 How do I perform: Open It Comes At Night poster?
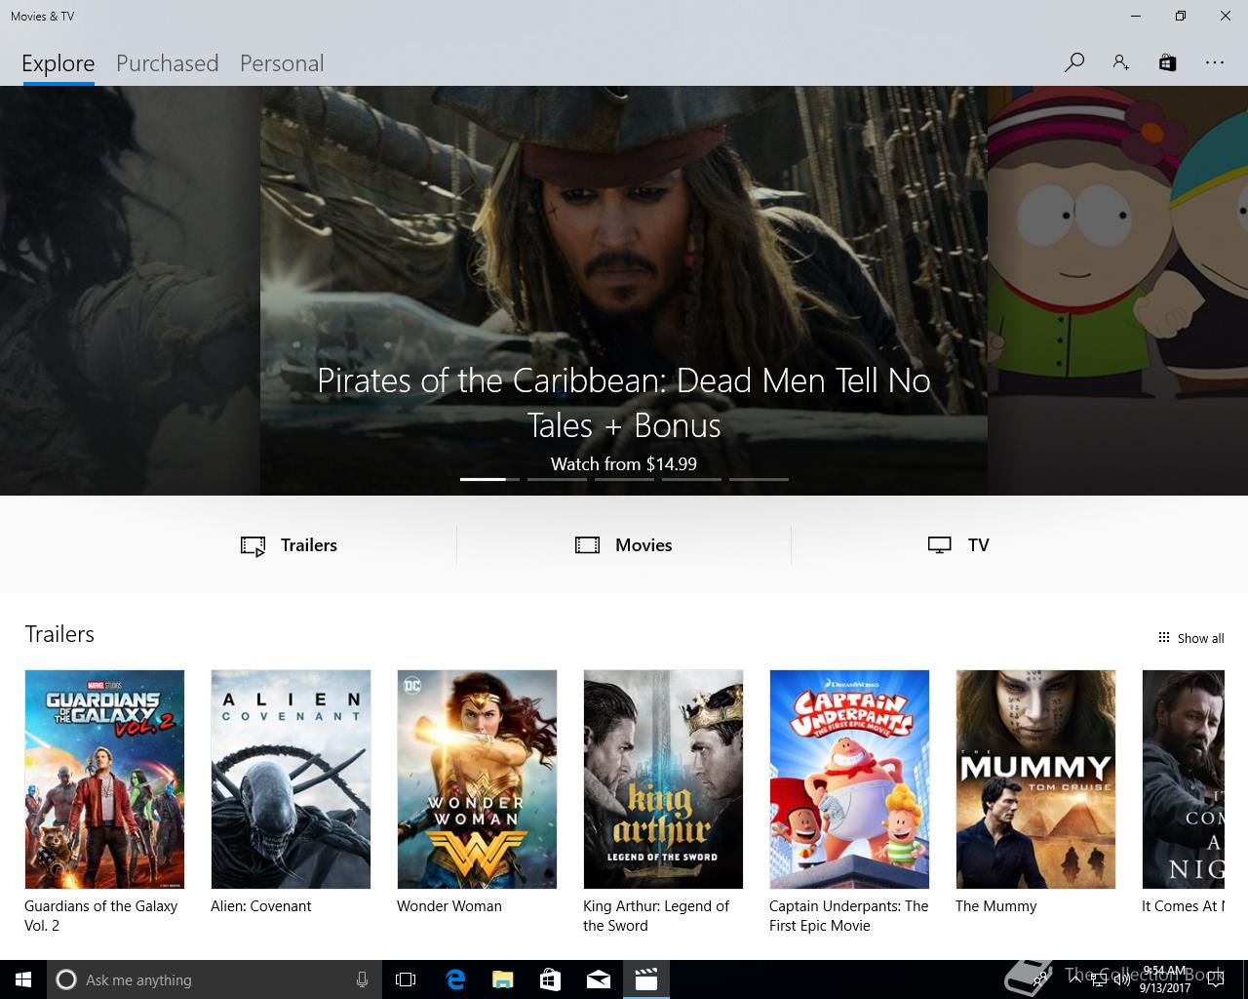tap(1183, 779)
